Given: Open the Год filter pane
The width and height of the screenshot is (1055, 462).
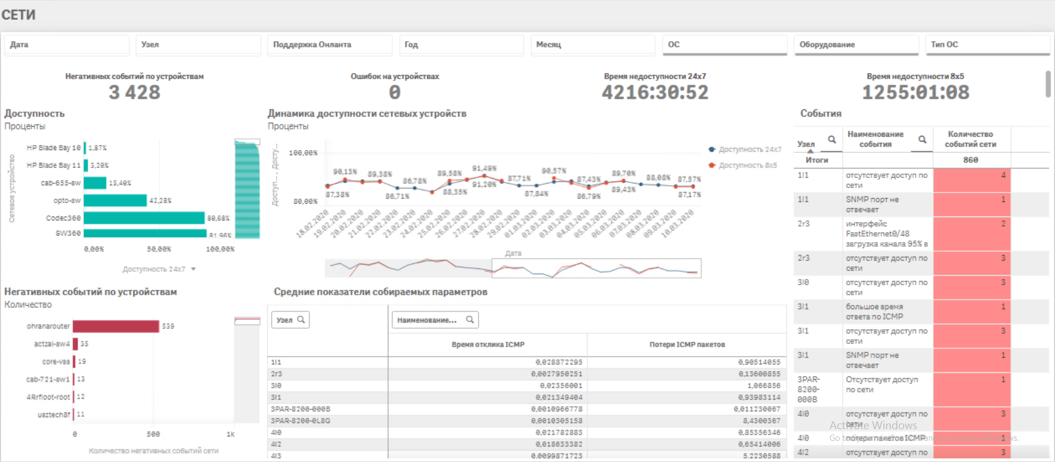Looking at the screenshot, I should [x=461, y=45].
